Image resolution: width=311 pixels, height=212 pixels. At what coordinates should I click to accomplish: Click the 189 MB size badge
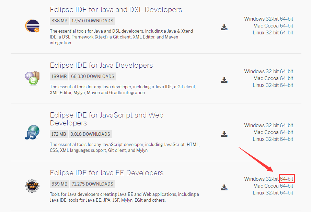tap(59, 76)
